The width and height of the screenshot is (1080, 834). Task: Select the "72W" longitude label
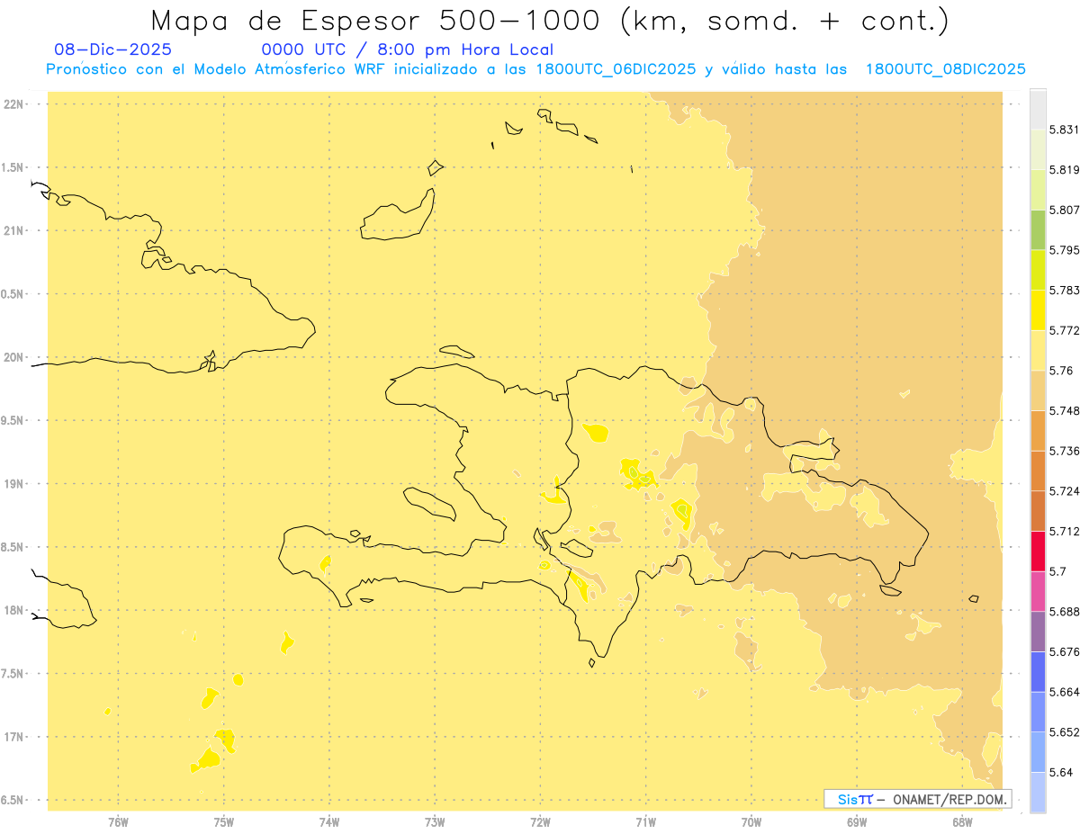[541, 822]
